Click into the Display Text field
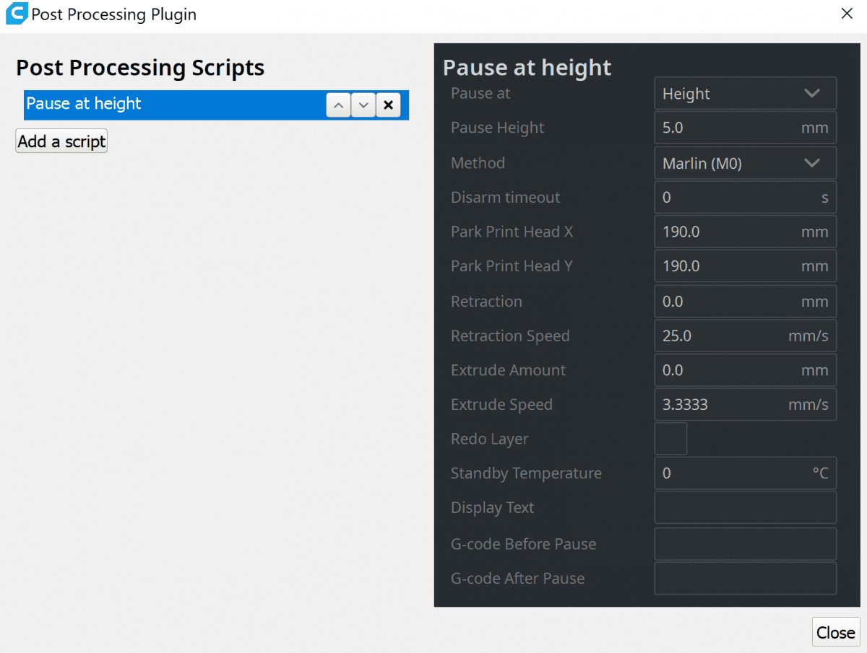 [x=745, y=508]
